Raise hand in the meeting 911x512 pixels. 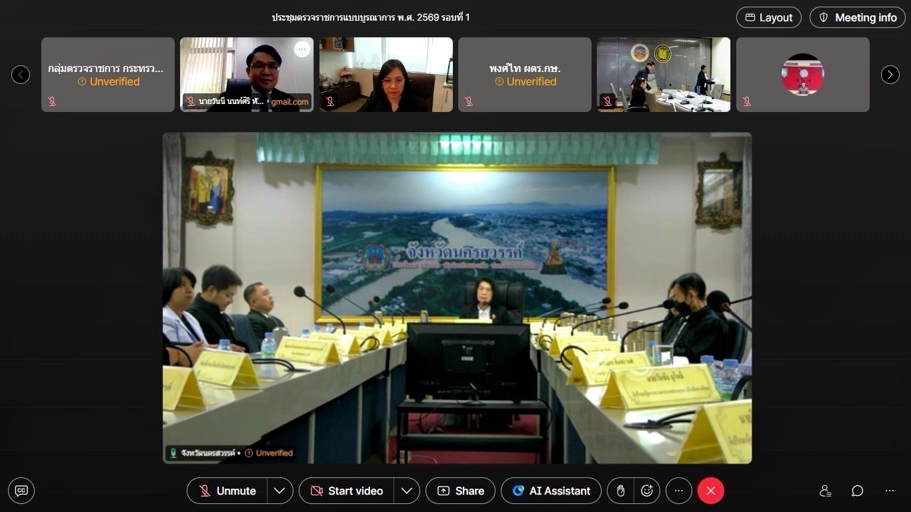click(x=620, y=491)
